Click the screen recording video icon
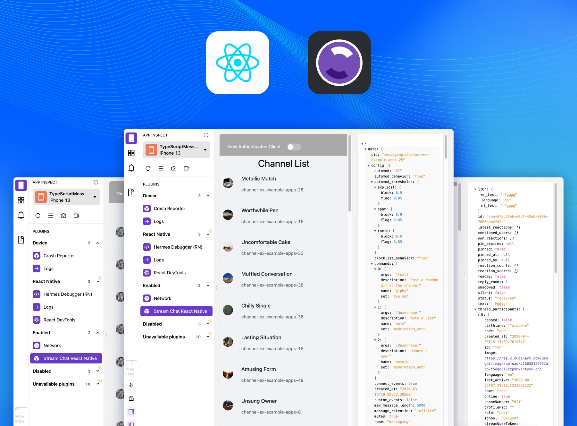Image resolution: width=577 pixels, height=426 pixels. (x=187, y=168)
